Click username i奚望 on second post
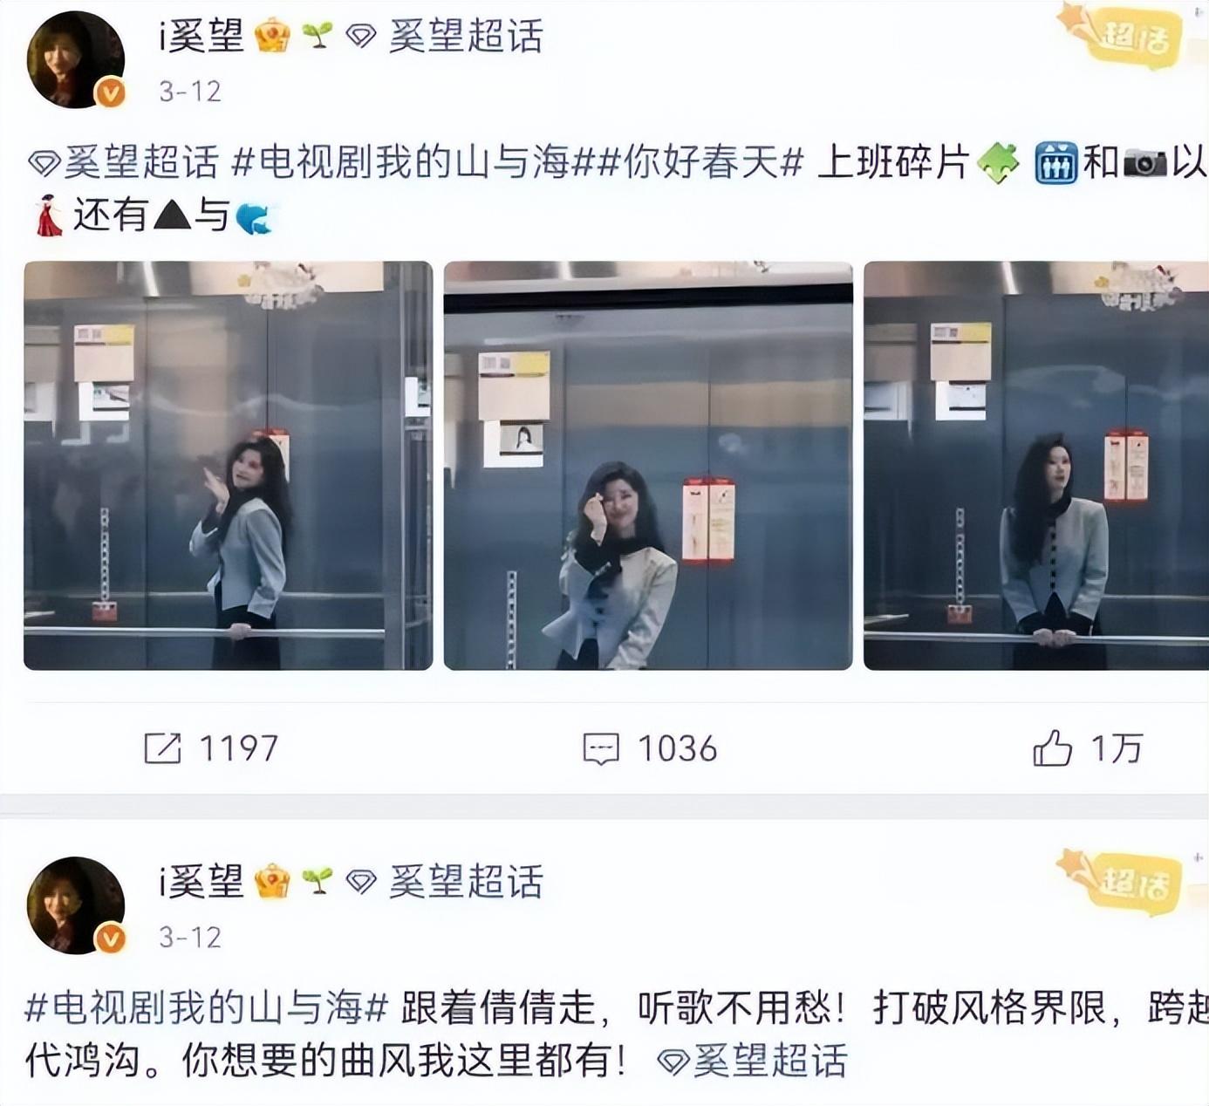 point(201,882)
